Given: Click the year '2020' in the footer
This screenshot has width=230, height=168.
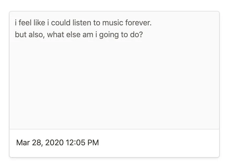Looking at the screenshot, I should [55, 143].
